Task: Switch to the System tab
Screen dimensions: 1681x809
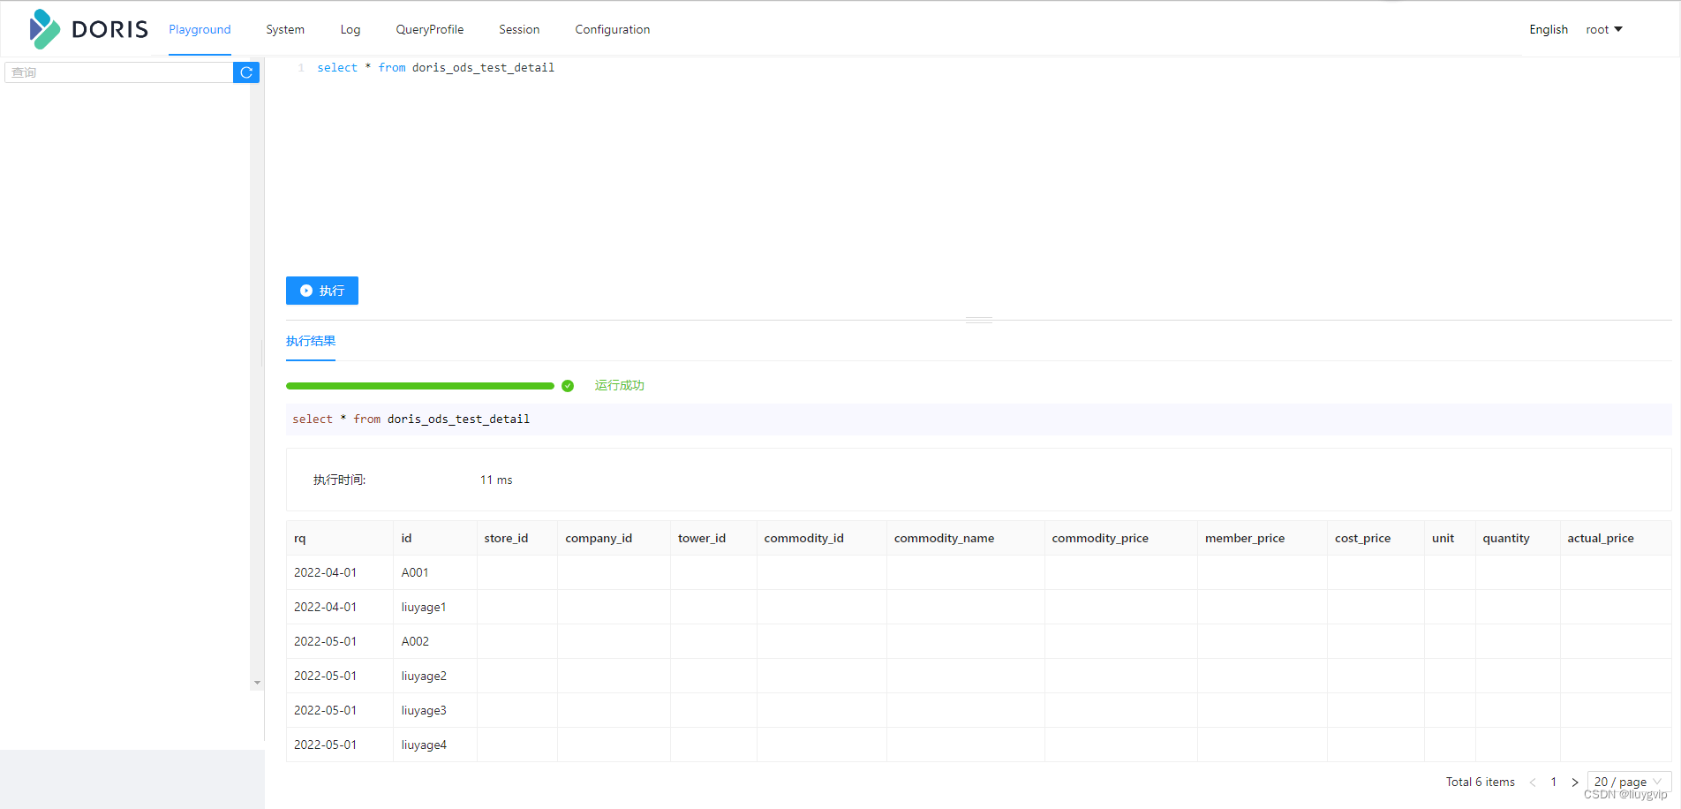Action: pyautogui.click(x=284, y=29)
